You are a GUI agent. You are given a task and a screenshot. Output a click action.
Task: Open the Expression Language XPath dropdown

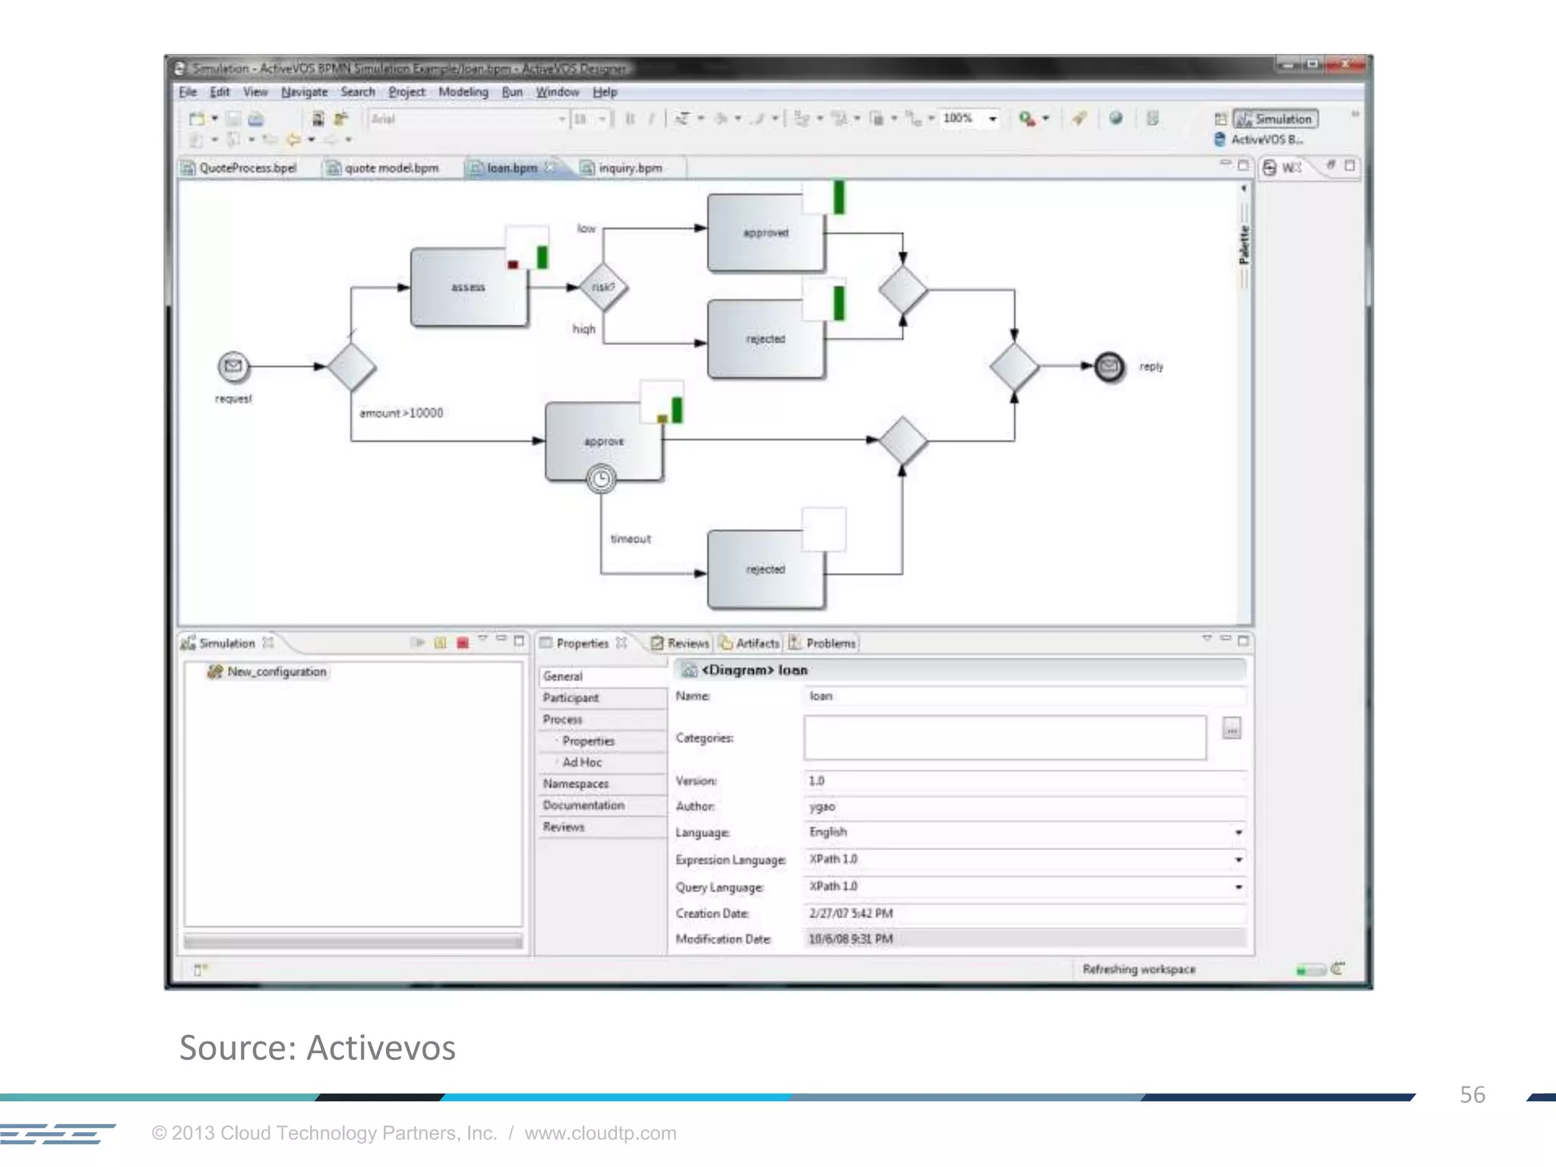click(1238, 860)
